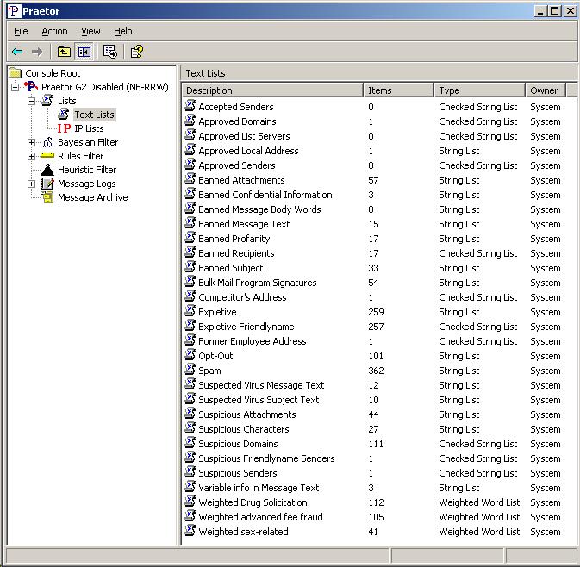Sort by the Description column header
Image resolution: width=580 pixels, height=567 pixels.
[272, 90]
